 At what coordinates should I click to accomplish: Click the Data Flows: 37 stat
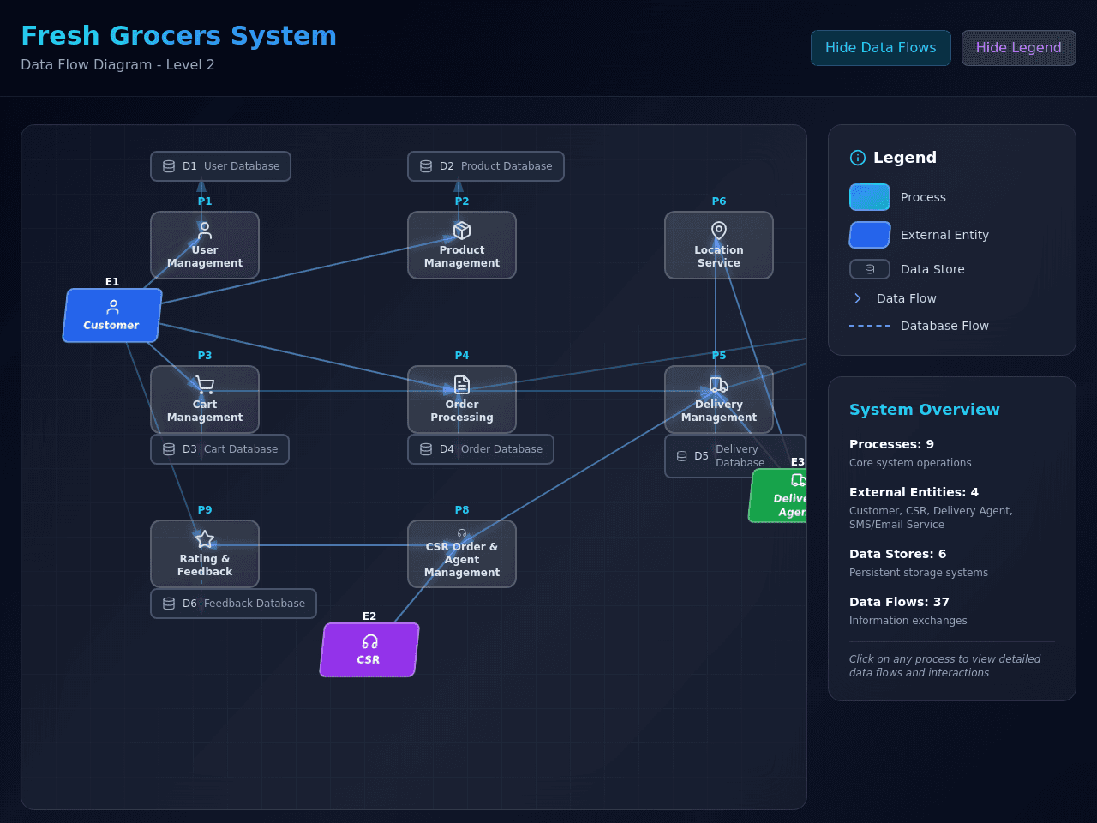[x=899, y=602]
